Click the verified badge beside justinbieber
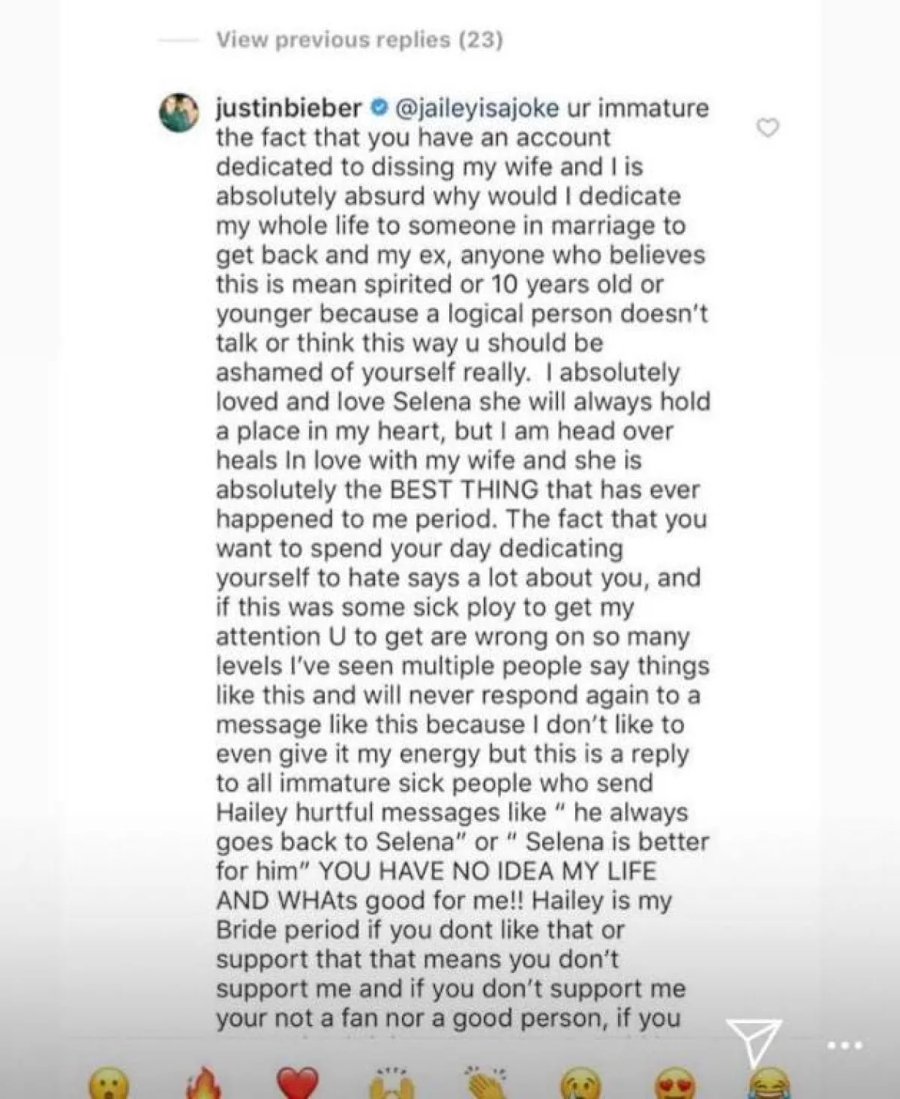Screen dimensions: 900x1099 click(x=379, y=109)
